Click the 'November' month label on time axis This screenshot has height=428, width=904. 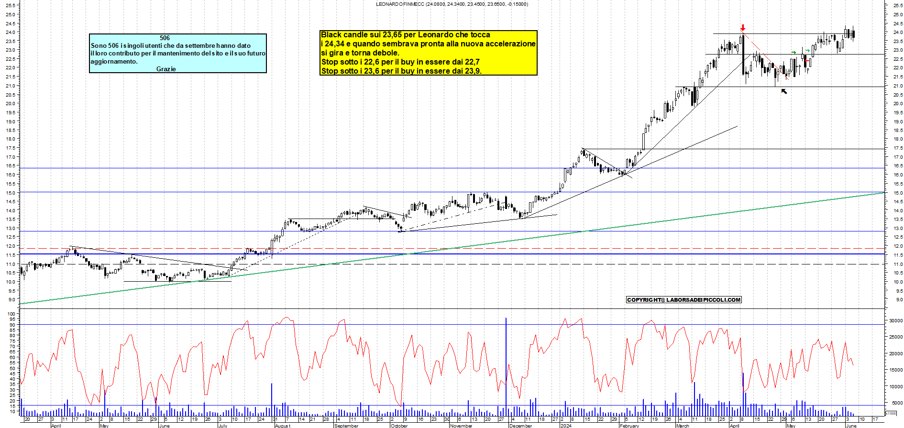[462, 426]
